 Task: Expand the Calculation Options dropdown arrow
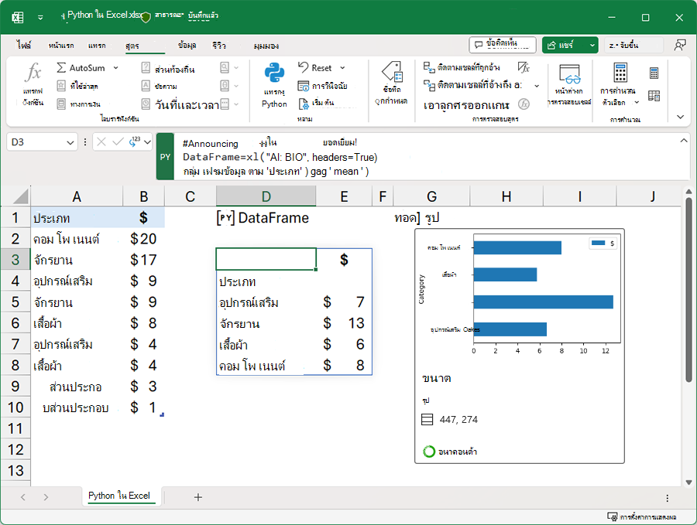(637, 103)
